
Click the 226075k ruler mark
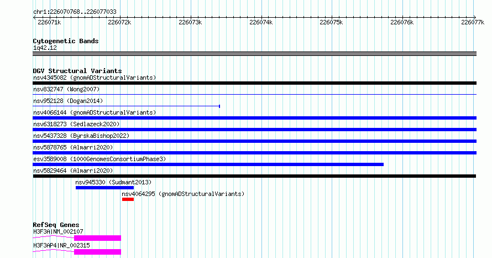click(331, 22)
